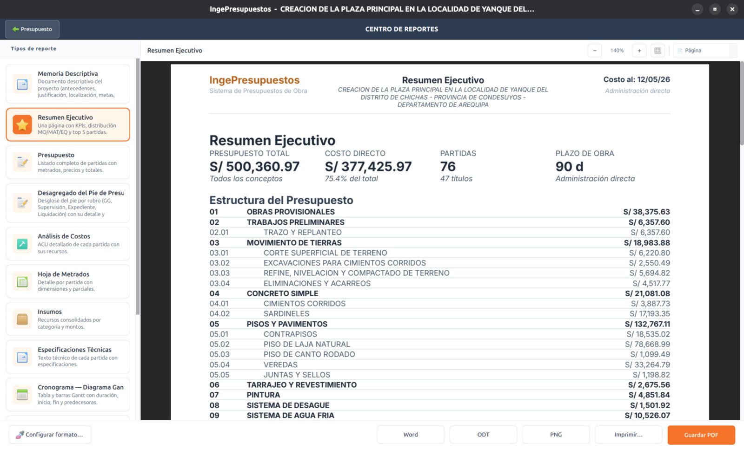Zoom in with the plus button
The image size is (744, 449).
pos(639,51)
